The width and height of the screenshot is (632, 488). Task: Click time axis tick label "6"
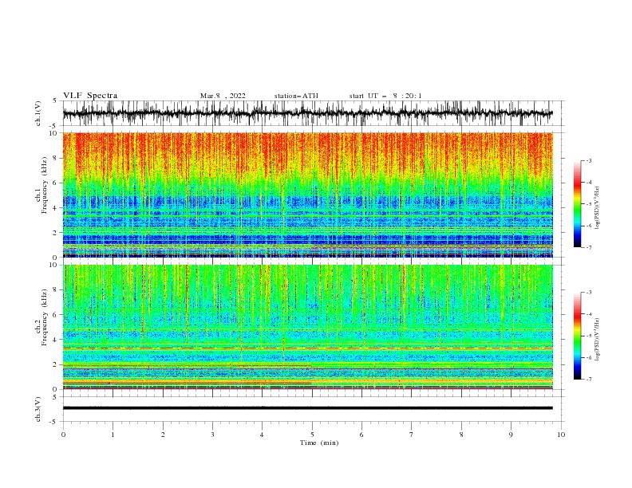[361, 435]
